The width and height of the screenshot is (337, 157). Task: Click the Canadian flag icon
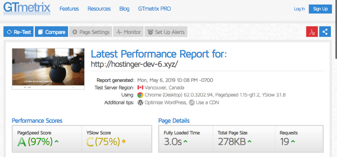coord(140,88)
